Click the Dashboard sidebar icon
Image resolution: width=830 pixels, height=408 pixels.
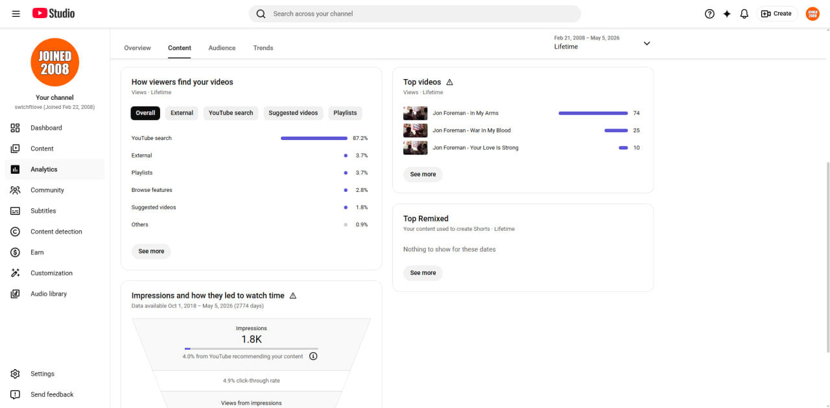pyautogui.click(x=16, y=128)
